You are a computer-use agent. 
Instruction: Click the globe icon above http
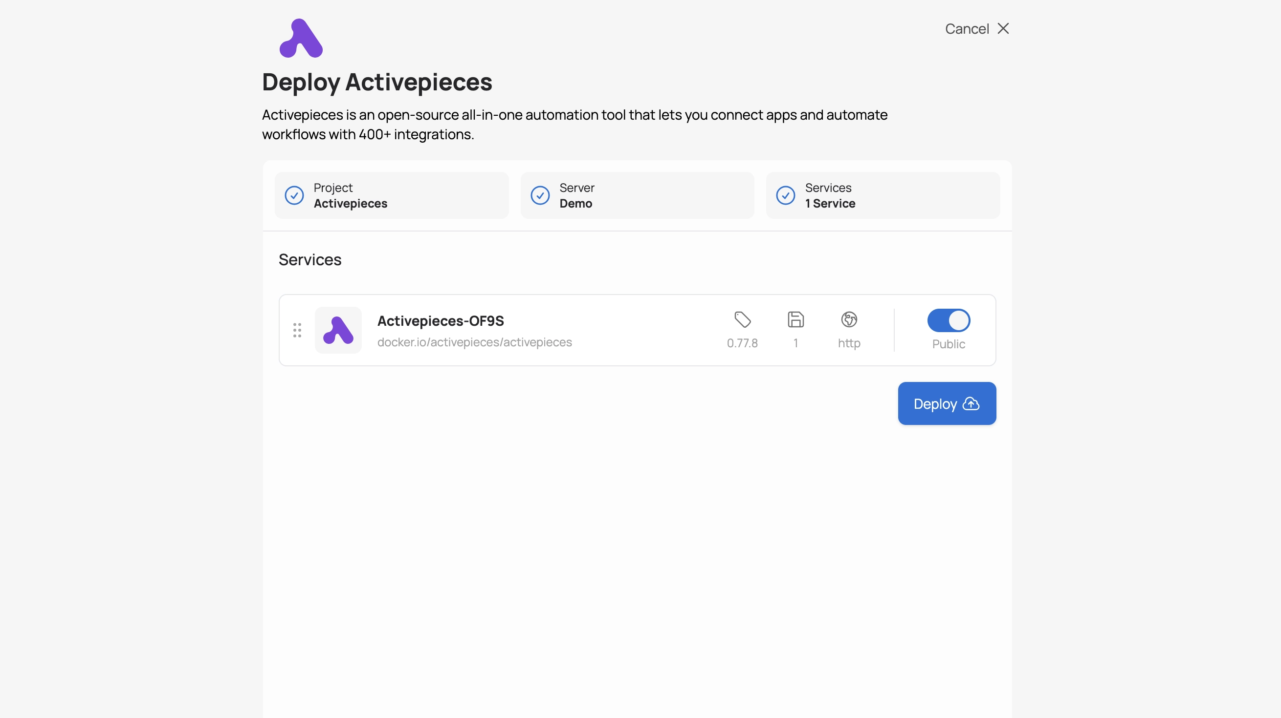pyautogui.click(x=848, y=320)
